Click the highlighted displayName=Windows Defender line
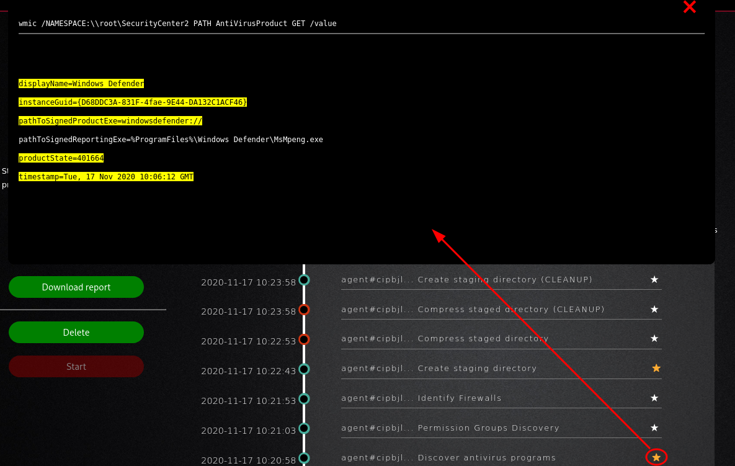This screenshot has height=466, width=735. (81, 84)
